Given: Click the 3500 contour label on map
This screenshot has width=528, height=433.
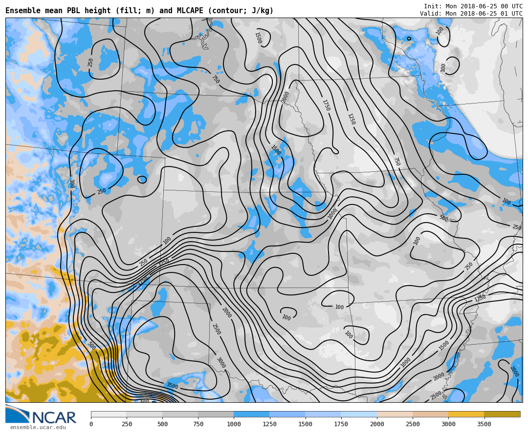Looking at the screenshot, I should (172, 386).
